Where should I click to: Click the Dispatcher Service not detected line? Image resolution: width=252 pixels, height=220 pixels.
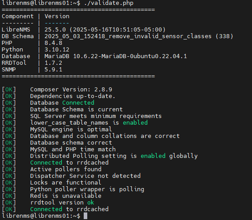[x=85, y=176]
